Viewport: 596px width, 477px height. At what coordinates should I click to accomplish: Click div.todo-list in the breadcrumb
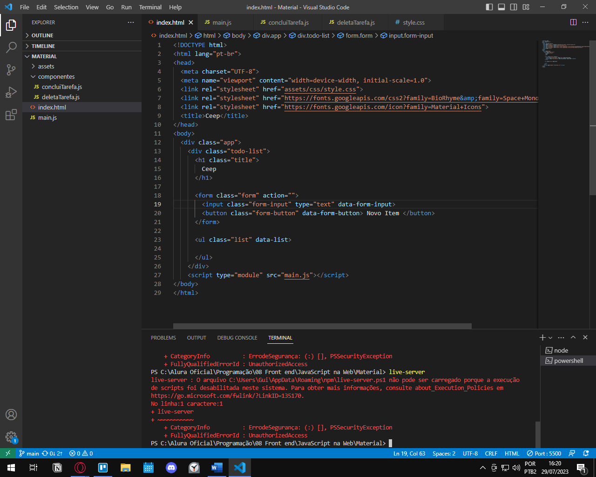(x=309, y=35)
